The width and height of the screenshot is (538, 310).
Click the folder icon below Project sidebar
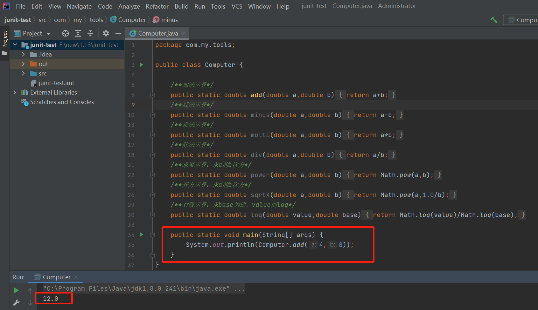(4, 53)
